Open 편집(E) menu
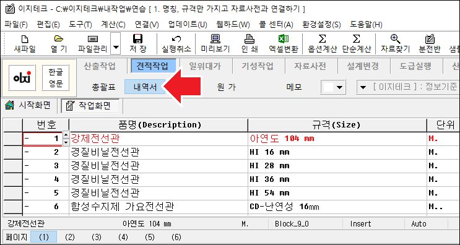The image size is (460, 245). click(x=48, y=24)
